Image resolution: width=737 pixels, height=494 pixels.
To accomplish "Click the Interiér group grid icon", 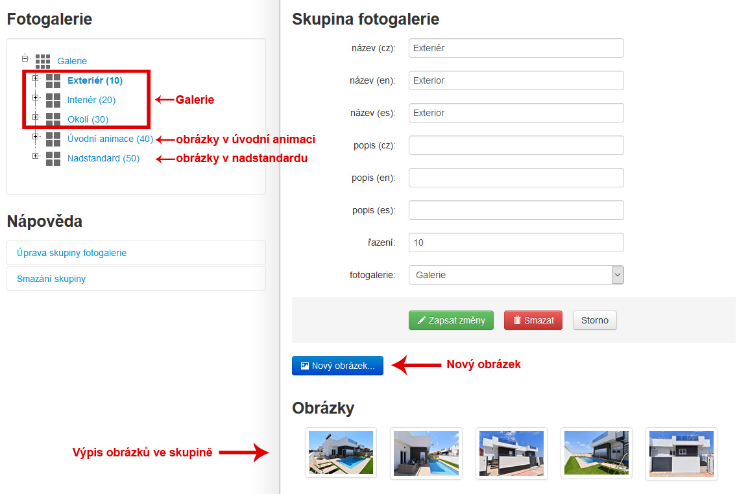I will [x=53, y=100].
